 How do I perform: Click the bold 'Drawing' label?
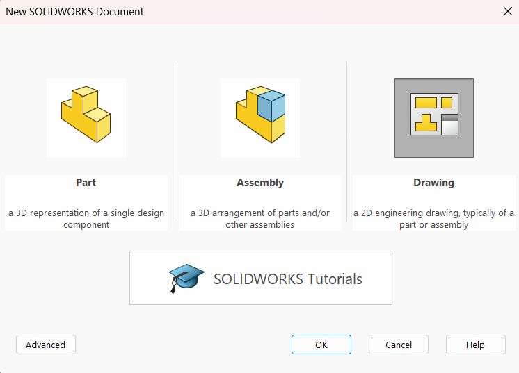pos(433,183)
